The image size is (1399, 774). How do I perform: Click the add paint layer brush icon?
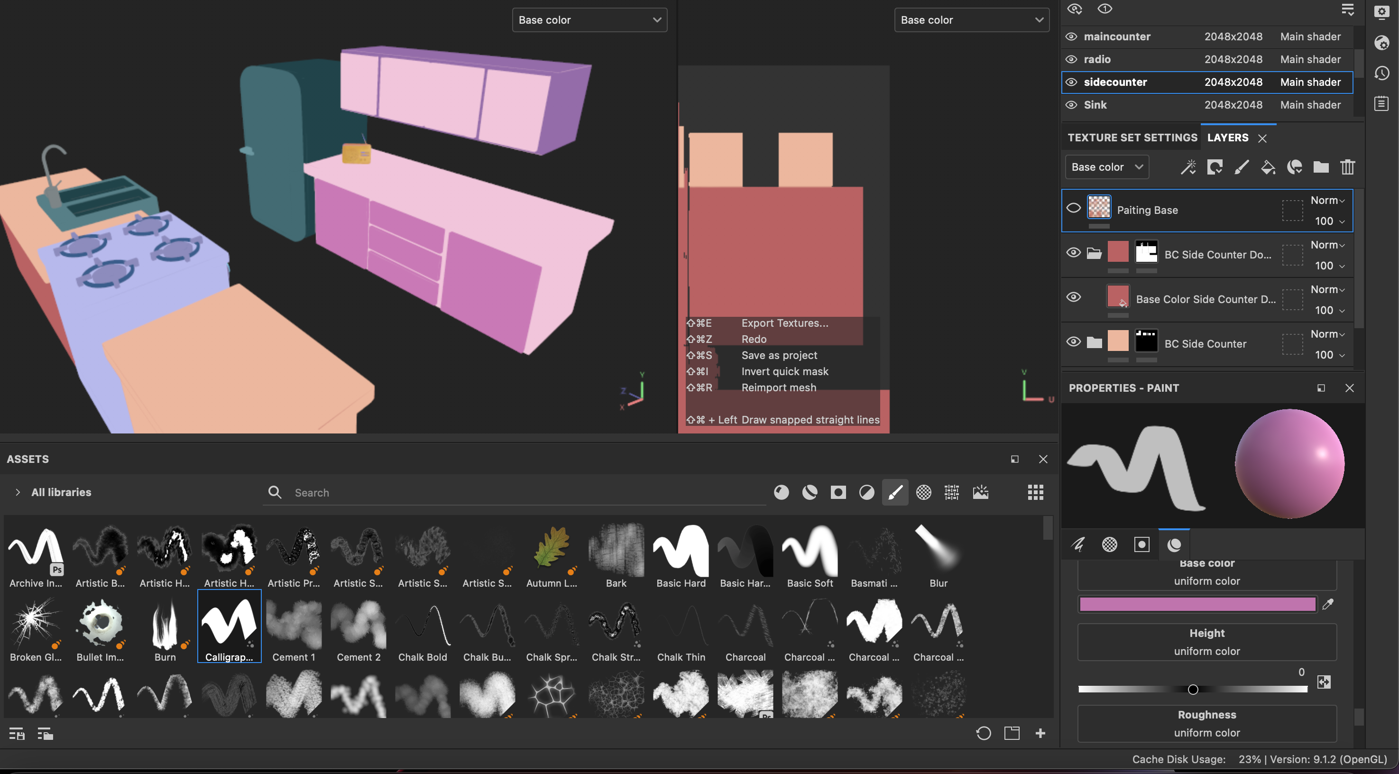tap(1242, 167)
